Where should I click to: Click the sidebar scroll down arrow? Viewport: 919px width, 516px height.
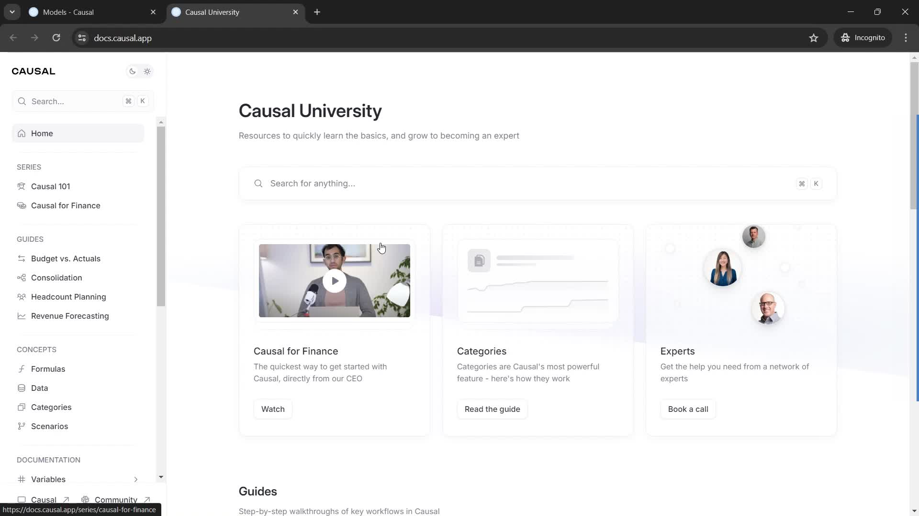161,477
